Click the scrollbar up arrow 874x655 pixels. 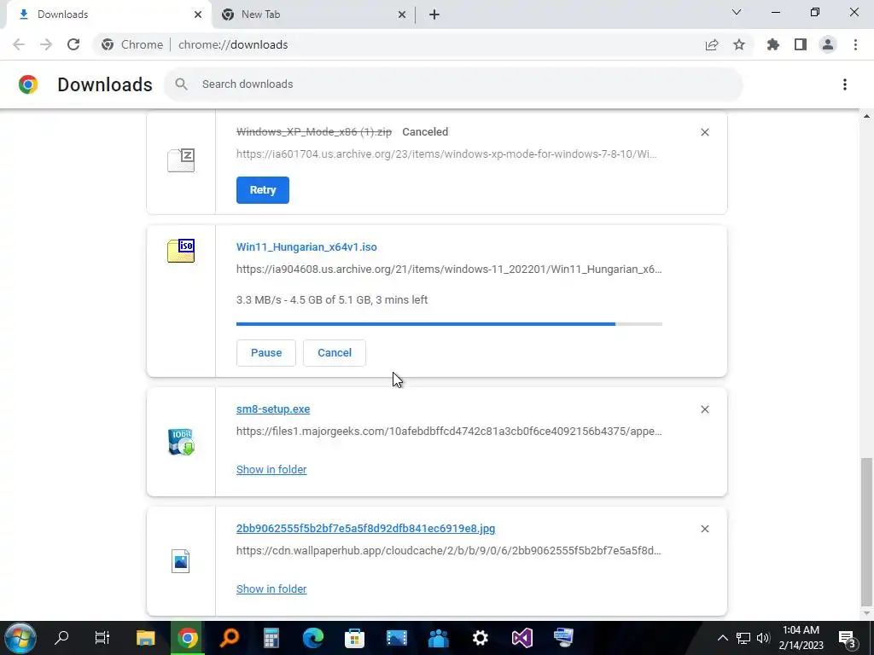(866, 116)
